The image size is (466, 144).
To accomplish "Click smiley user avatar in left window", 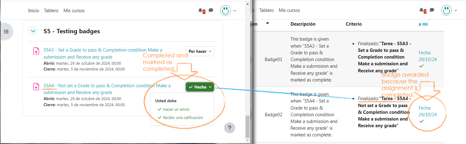I will 225,10.
